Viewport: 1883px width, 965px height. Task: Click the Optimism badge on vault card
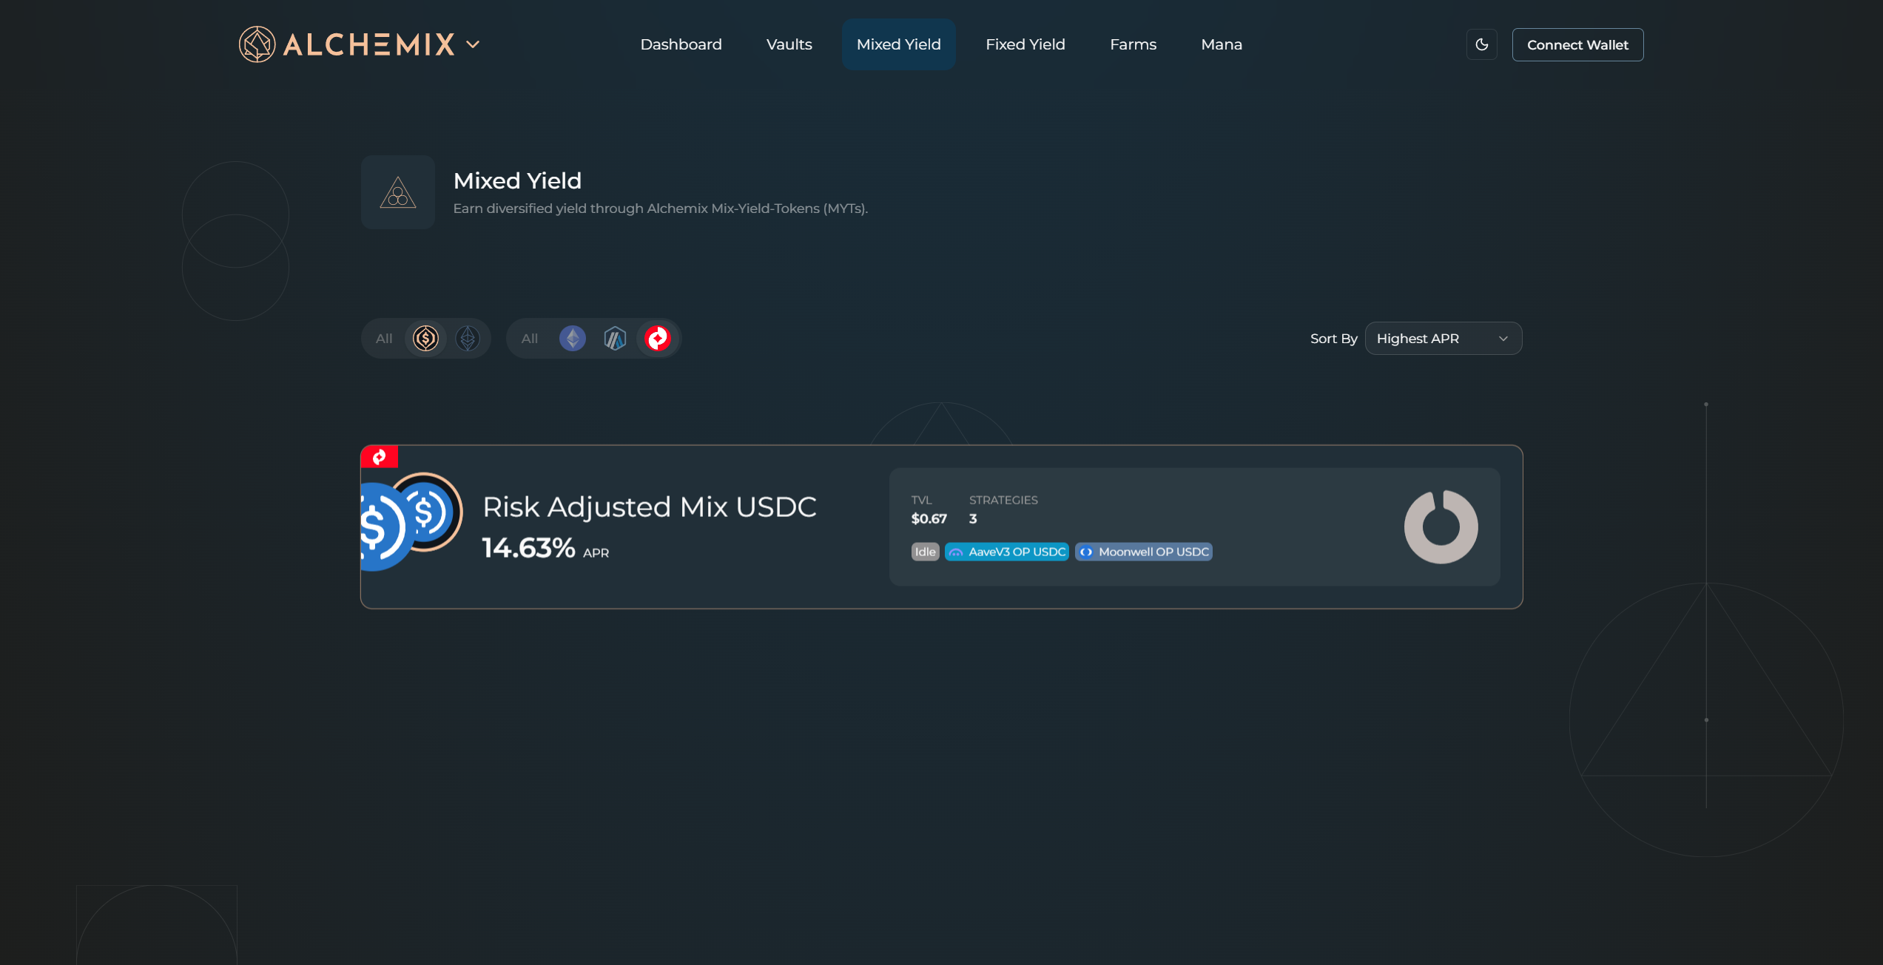pyautogui.click(x=380, y=457)
